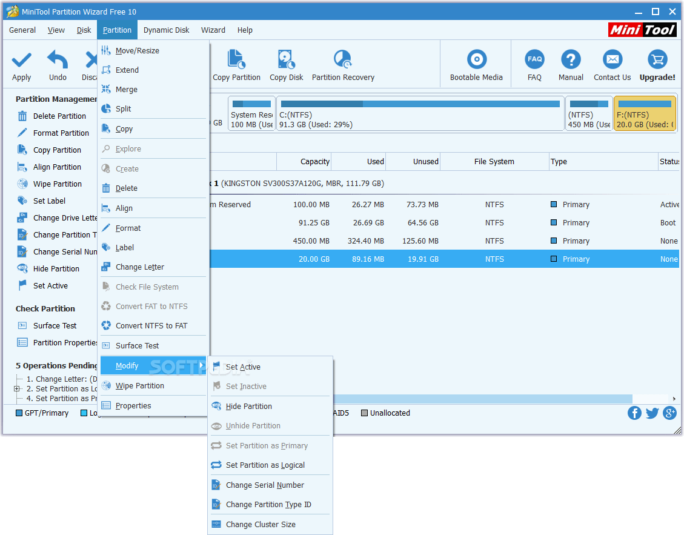
Task: Sort by the Type column header
Action: click(x=603, y=162)
